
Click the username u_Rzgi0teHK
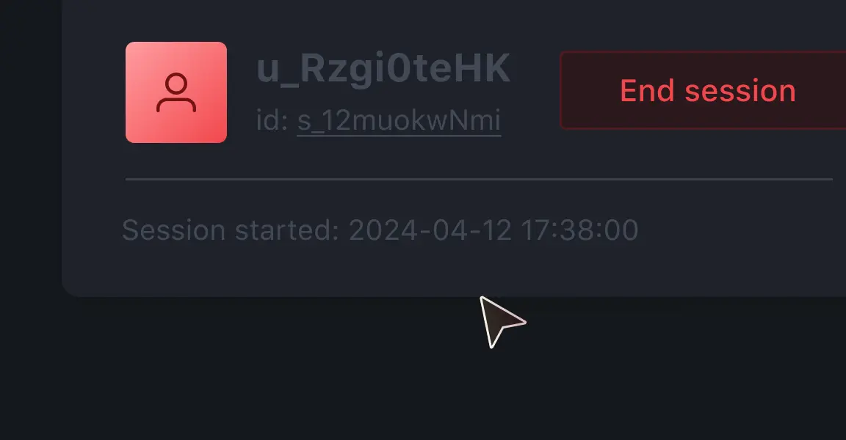point(383,70)
